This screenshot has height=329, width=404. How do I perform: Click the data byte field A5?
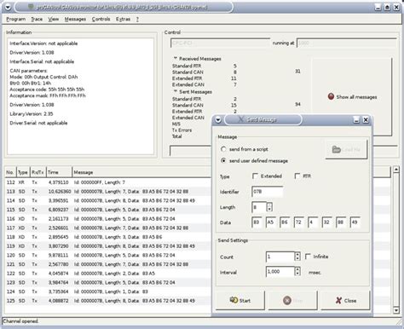(271, 222)
